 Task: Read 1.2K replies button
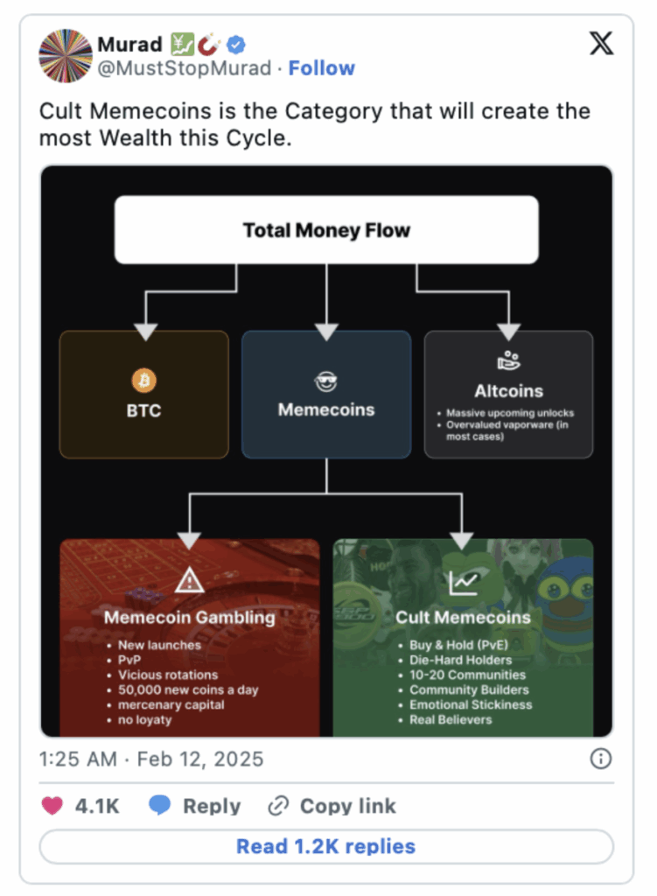coord(326,846)
